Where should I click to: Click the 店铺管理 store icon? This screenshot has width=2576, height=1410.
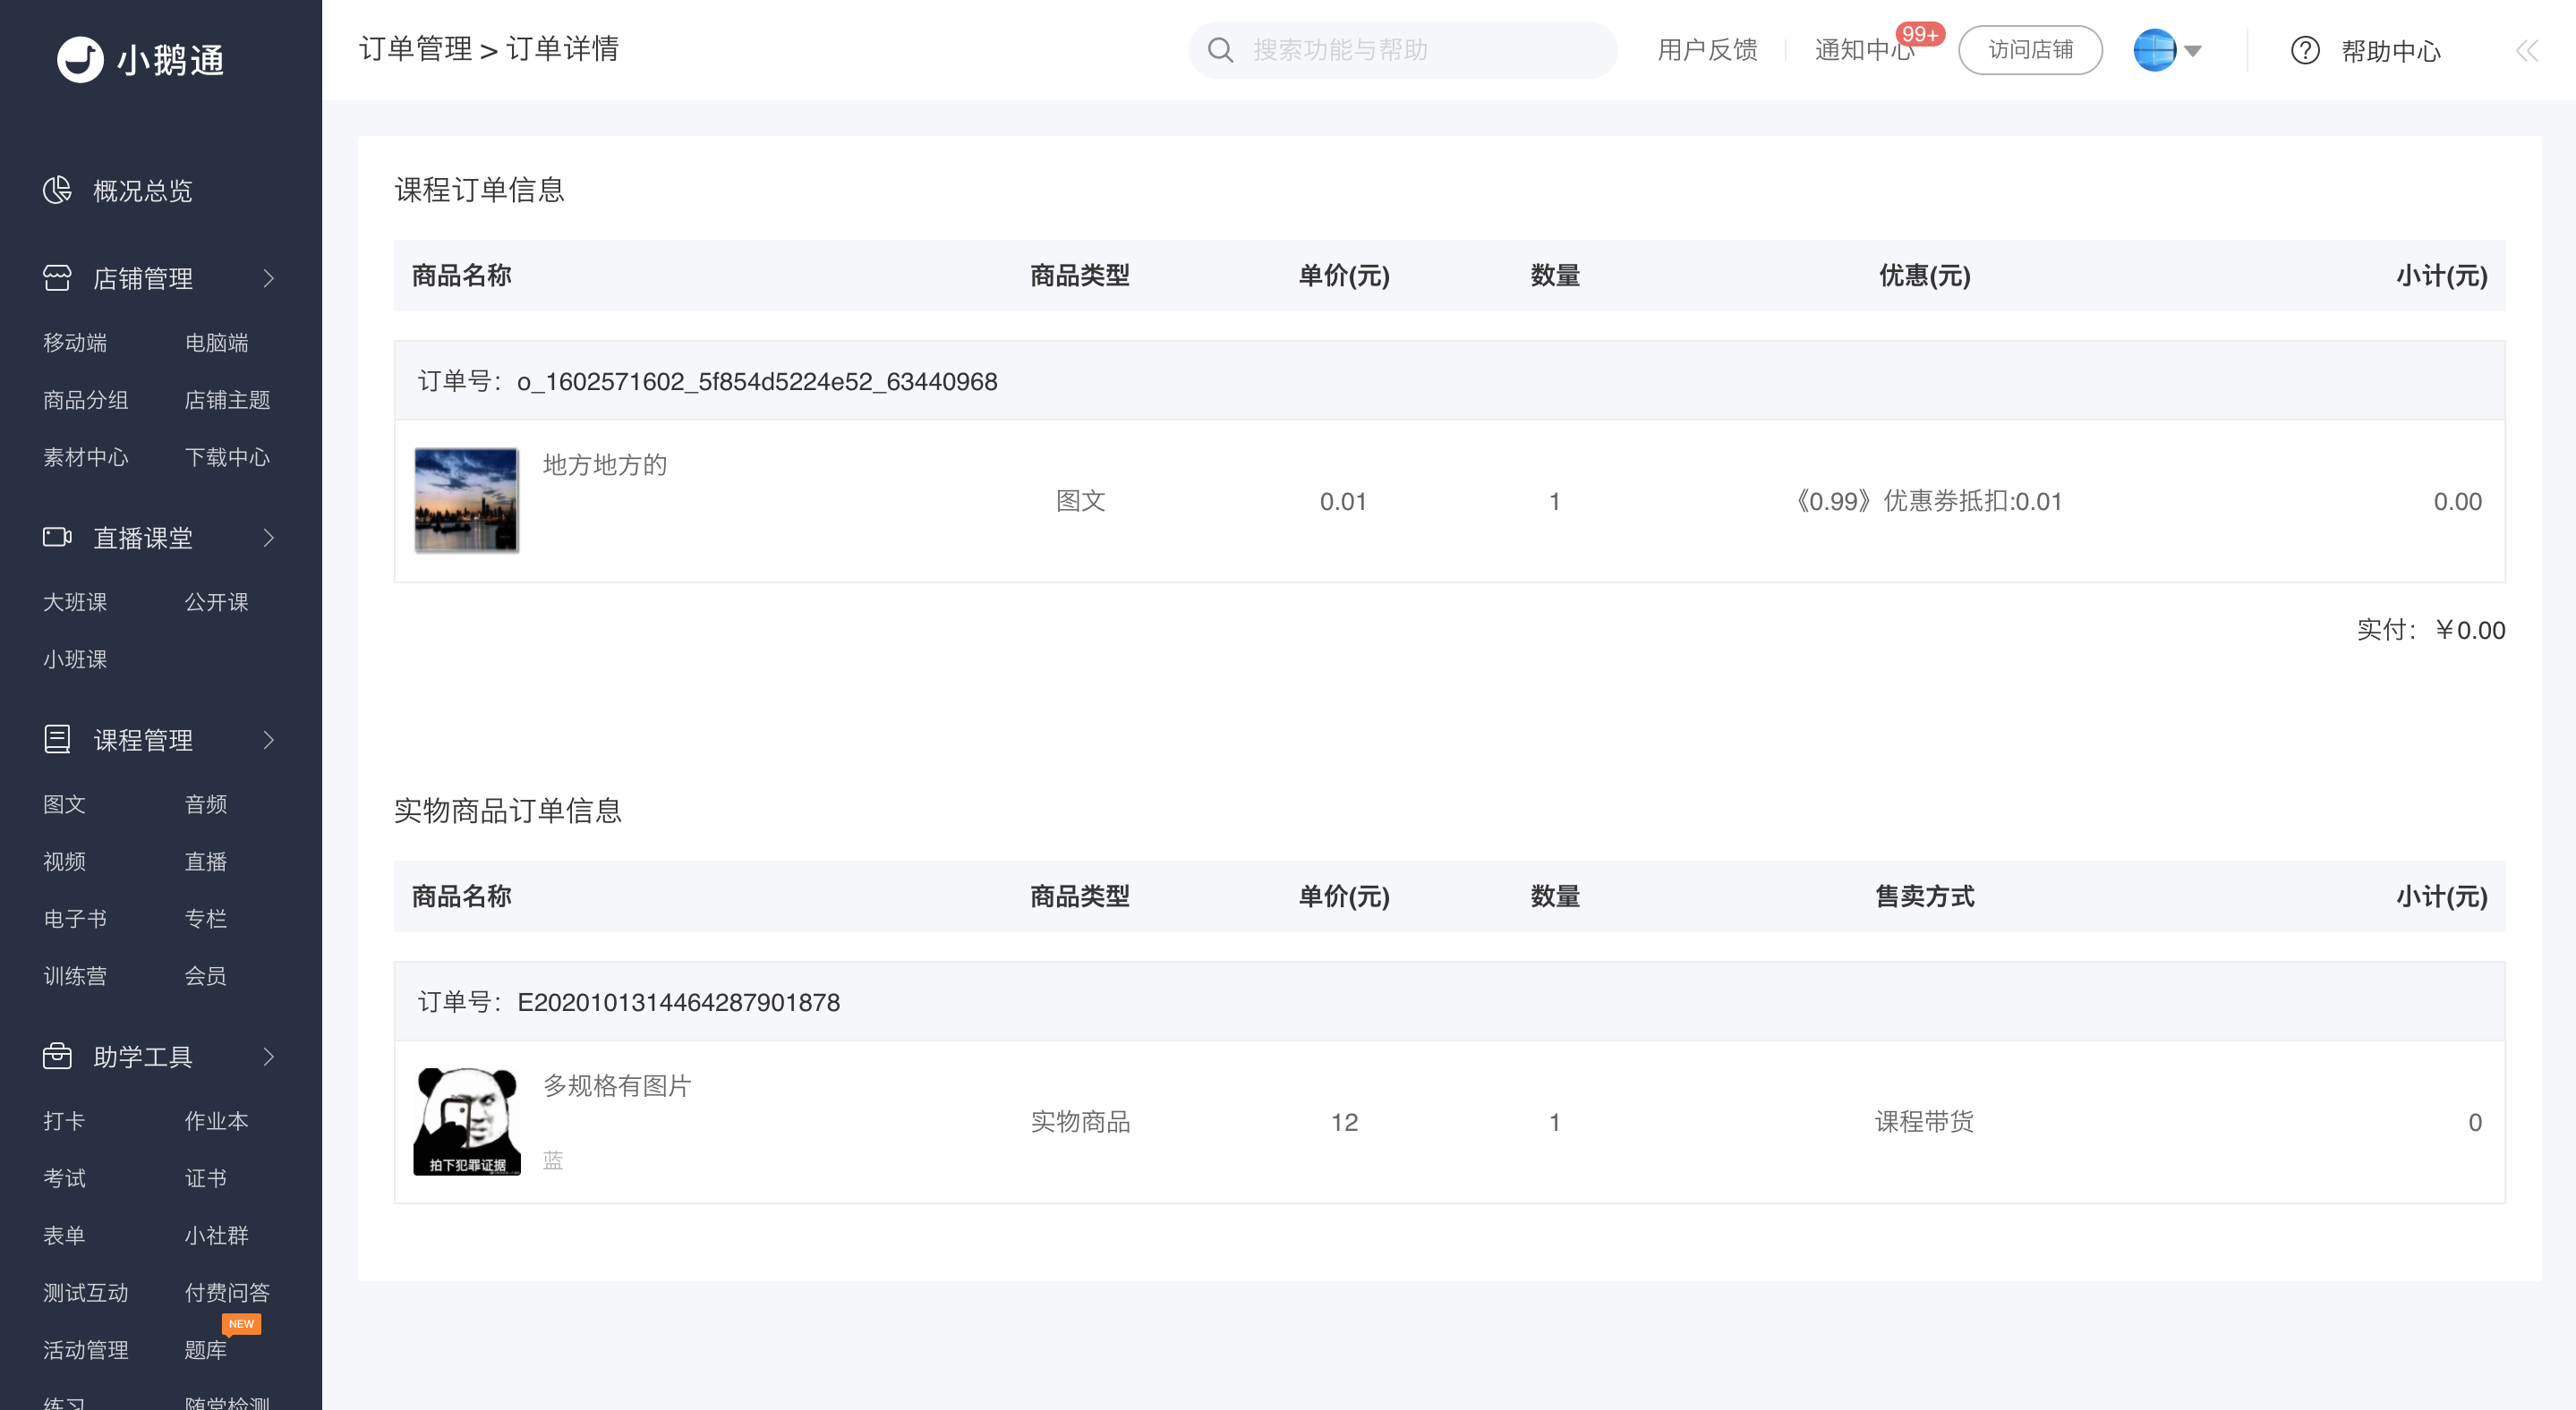57,278
